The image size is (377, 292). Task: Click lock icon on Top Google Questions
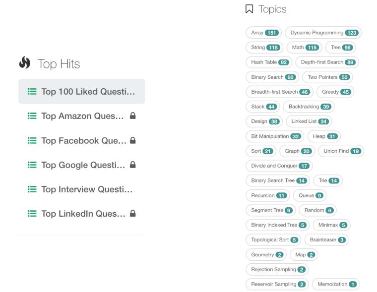pyautogui.click(x=133, y=165)
